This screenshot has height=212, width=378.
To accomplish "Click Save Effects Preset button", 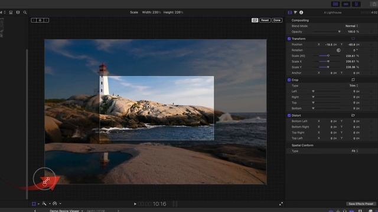I will [361, 204].
